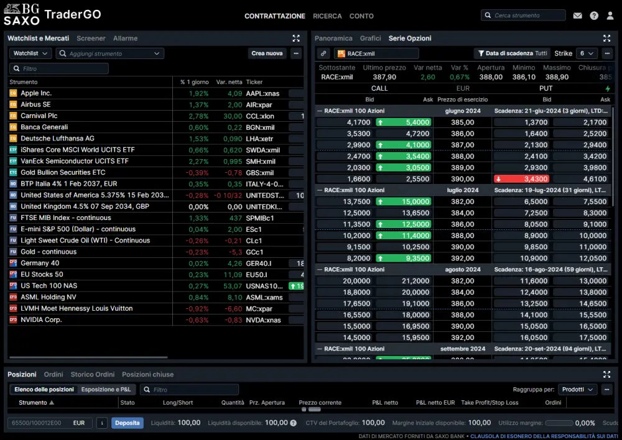Open the Raggruppa per Prodotti dropdown

point(577,389)
